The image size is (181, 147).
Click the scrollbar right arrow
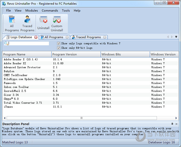[176, 118]
